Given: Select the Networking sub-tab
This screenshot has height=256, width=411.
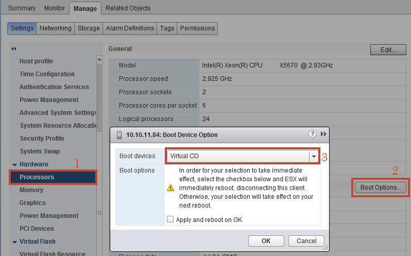Looking at the screenshot, I should tap(56, 28).
